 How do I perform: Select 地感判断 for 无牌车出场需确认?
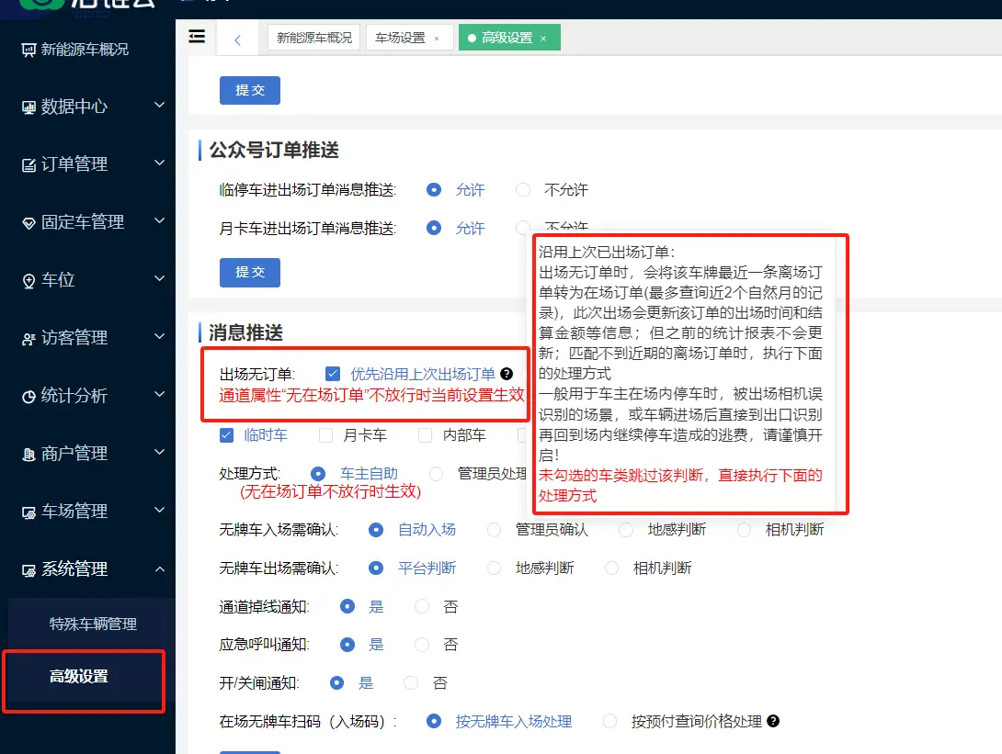point(495,568)
